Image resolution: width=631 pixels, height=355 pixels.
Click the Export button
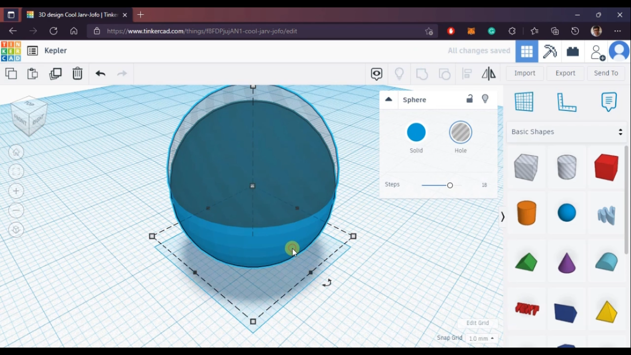point(565,73)
